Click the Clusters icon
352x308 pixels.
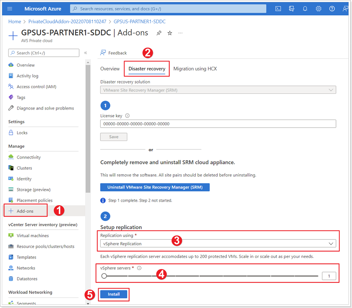pyautogui.click(x=11, y=168)
